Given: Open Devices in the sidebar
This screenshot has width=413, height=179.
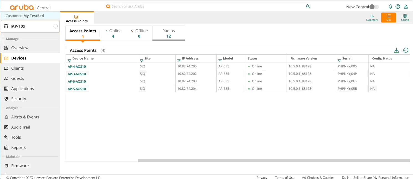Looking at the screenshot, I should (x=30, y=58).
